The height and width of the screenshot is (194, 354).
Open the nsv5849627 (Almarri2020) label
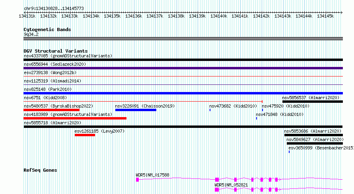[315, 139]
